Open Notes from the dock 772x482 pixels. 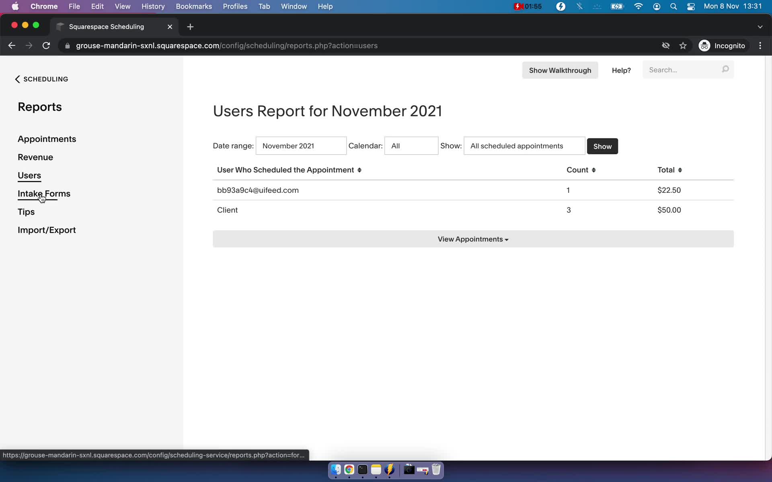(376, 470)
